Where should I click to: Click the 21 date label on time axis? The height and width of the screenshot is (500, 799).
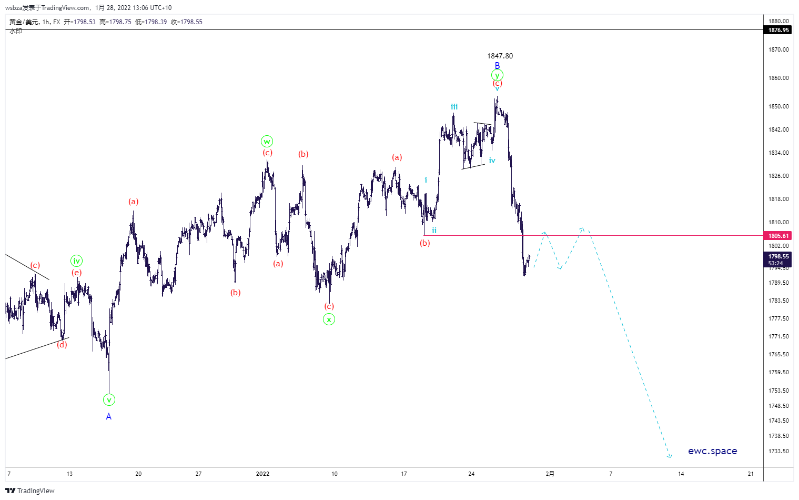[x=751, y=474]
